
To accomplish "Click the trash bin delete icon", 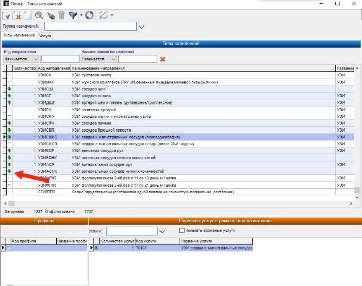I will coord(61,16).
